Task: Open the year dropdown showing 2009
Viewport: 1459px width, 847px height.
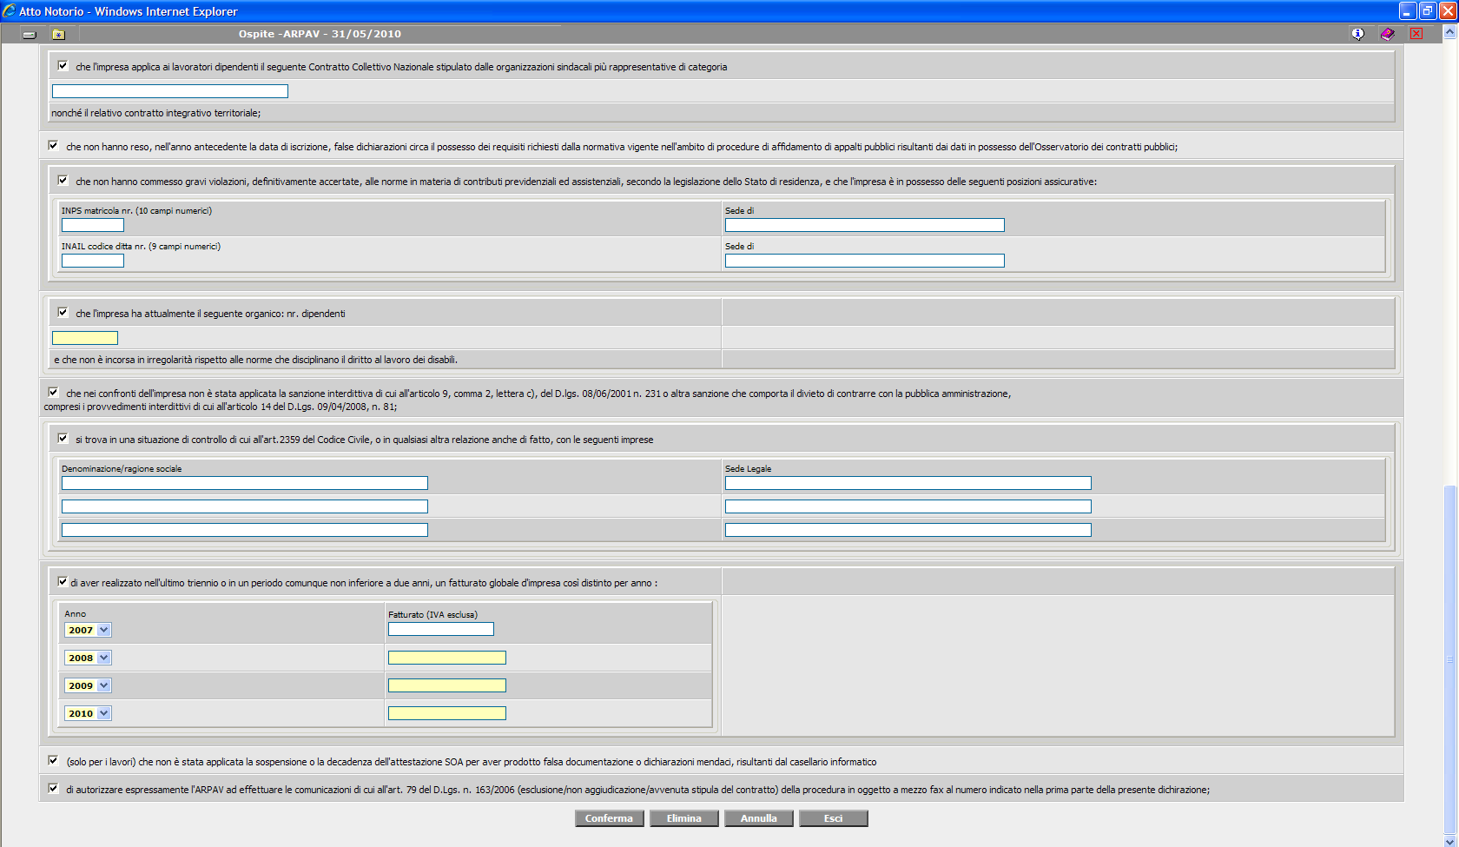Action: [x=88, y=685]
